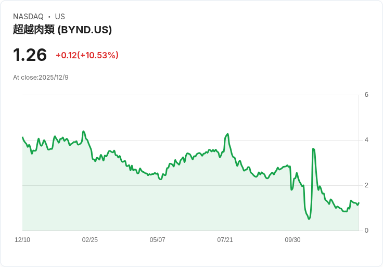
Task: Click the NASDAQ exchange label
Action: point(28,17)
